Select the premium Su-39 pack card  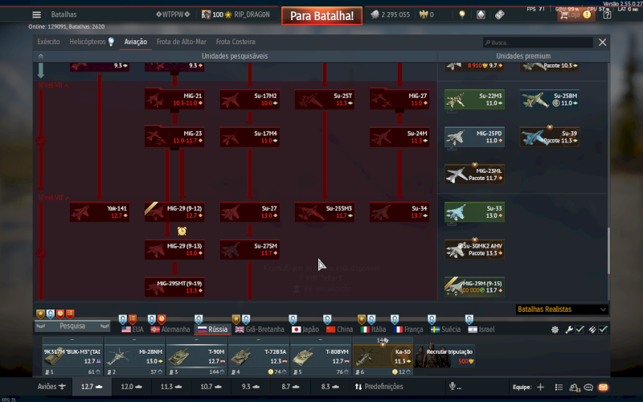(550, 137)
